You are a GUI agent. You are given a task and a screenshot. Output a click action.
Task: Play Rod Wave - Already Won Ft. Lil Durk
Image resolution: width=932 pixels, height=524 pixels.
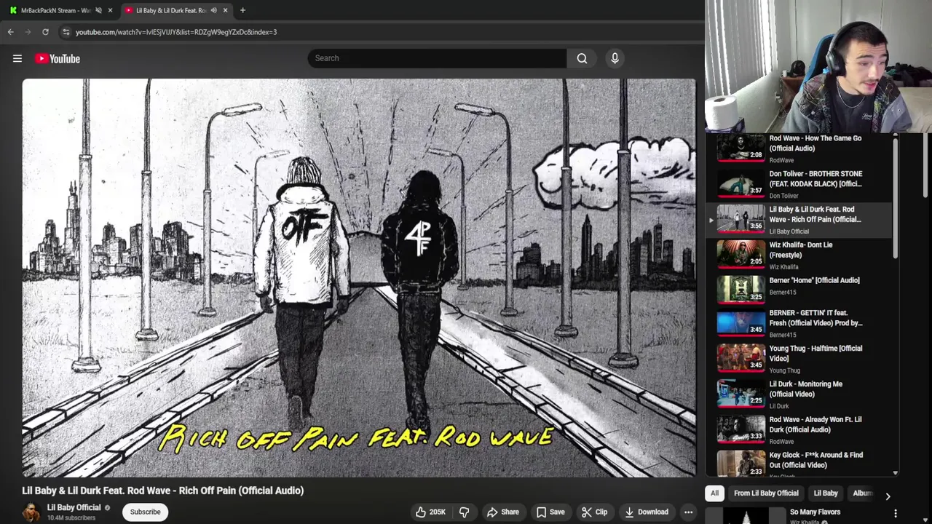(797, 430)
